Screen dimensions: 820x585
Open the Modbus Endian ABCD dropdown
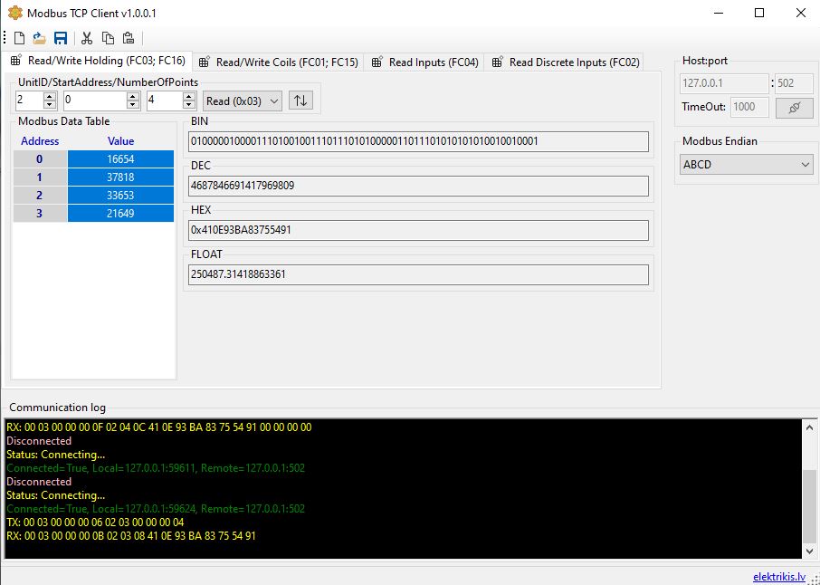tap(747, 164)
